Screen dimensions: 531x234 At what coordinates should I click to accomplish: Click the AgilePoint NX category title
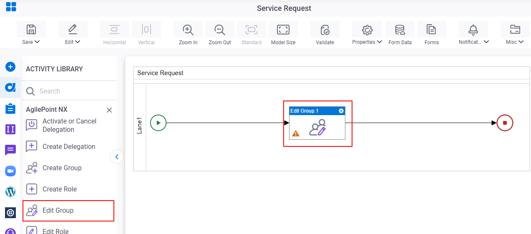coord(47,109)
